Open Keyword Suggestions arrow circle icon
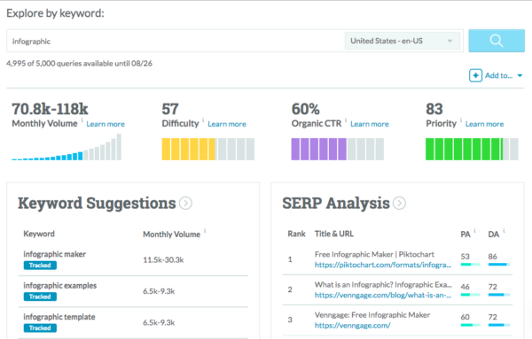The width and height of the screenshot is (532, 339). coord(185,204)
